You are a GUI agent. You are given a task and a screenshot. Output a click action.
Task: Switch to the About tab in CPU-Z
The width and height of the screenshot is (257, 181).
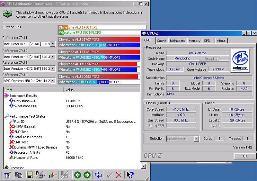click(221, 41)
